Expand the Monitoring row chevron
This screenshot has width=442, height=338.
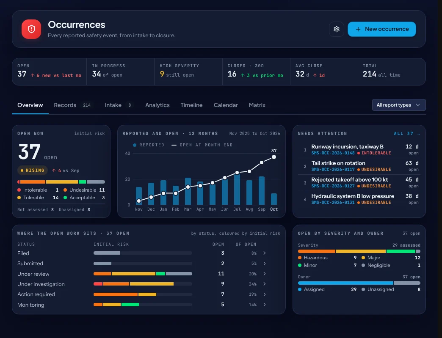point(265,305)
